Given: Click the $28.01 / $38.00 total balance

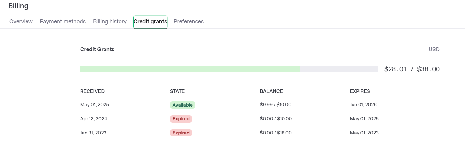Looking at the screenshot, I should tap(412, 69).
